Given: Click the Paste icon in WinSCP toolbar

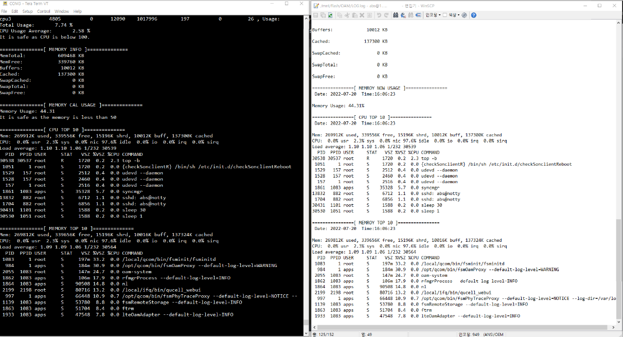Looking at the screenshot, I should coord(354,15).
